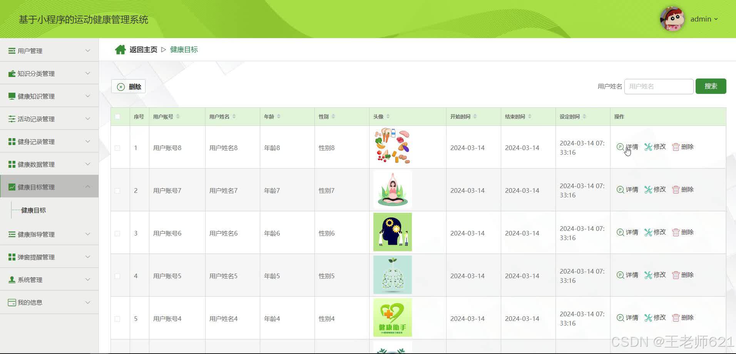Screen dimensions: 736x354
Task: Click the 详情 icon in row 1
Action: point(620,147)
